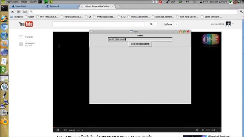The height and width of the screenshot is (137, 244).
Task: Open the library.kmutnb bookmark
Action: click(x=72, y=17)
